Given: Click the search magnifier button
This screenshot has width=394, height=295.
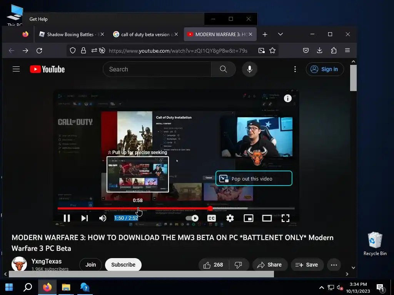Looking at the screenshot, I should (224, 69).
